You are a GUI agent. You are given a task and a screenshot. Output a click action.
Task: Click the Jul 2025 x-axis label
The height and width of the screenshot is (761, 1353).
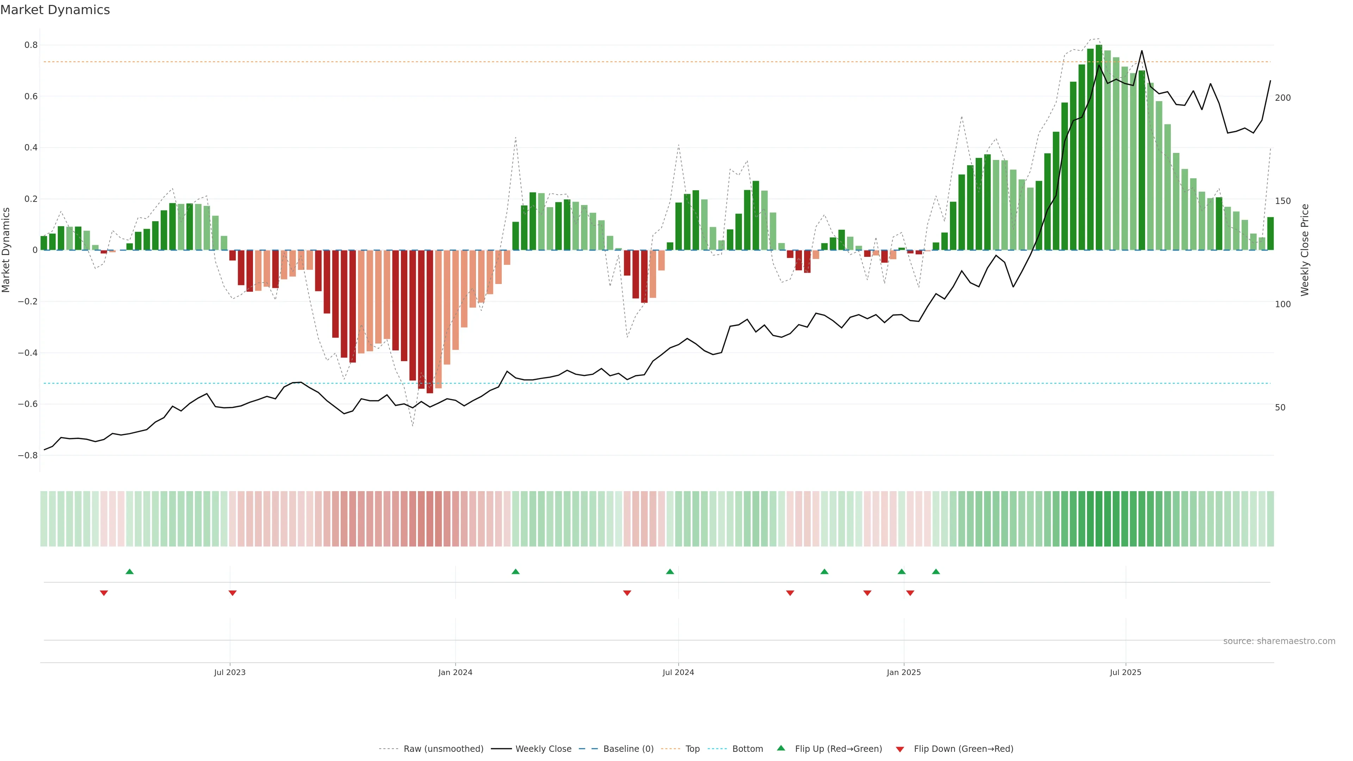(1126, 672)
